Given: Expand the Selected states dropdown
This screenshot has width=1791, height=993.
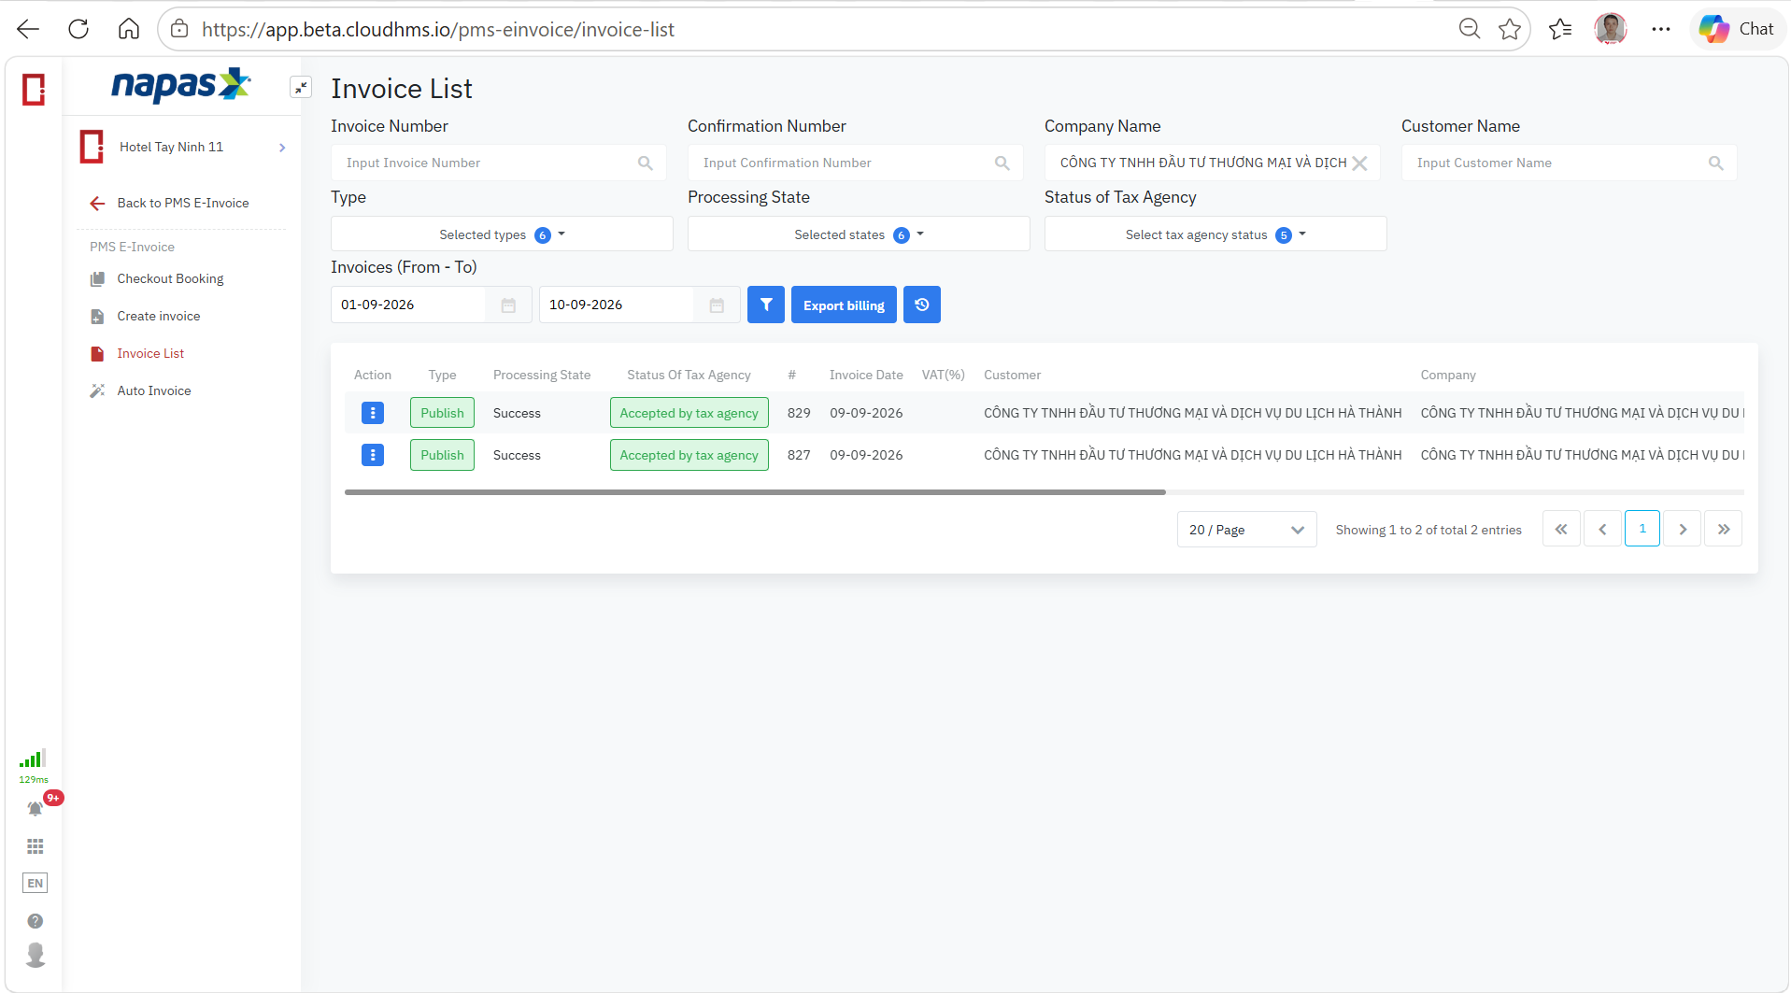Looking at the screenshot, I should (859, 234).
